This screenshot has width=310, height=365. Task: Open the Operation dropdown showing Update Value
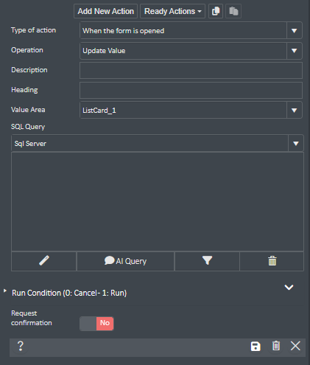pos(191,51)
